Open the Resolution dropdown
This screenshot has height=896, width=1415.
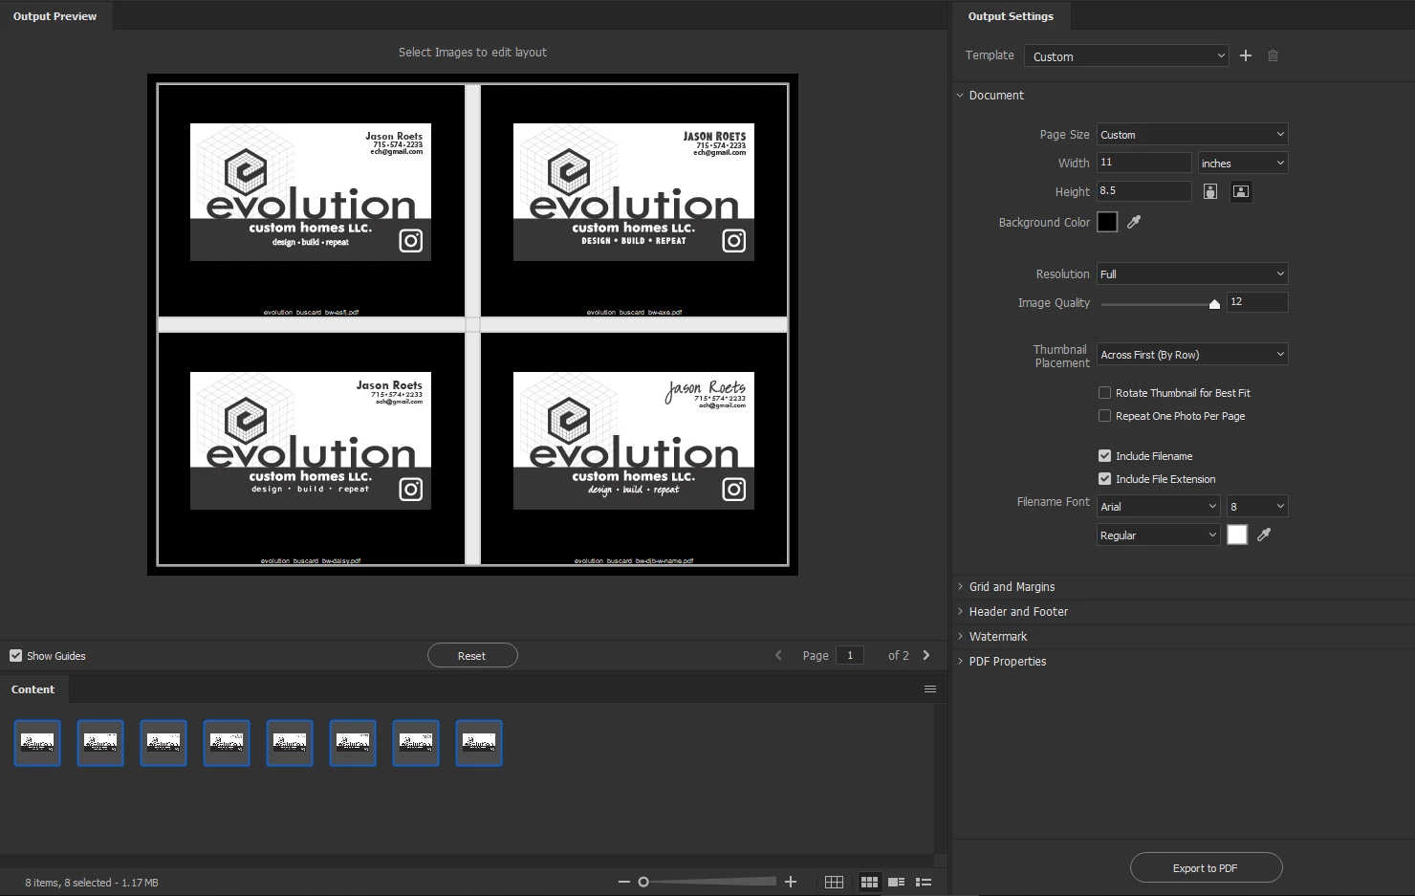(1192, 273)
